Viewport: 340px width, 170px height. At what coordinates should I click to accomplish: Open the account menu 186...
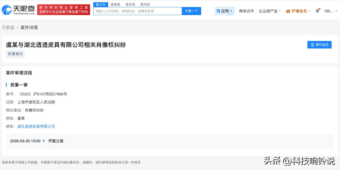(330, 11)
